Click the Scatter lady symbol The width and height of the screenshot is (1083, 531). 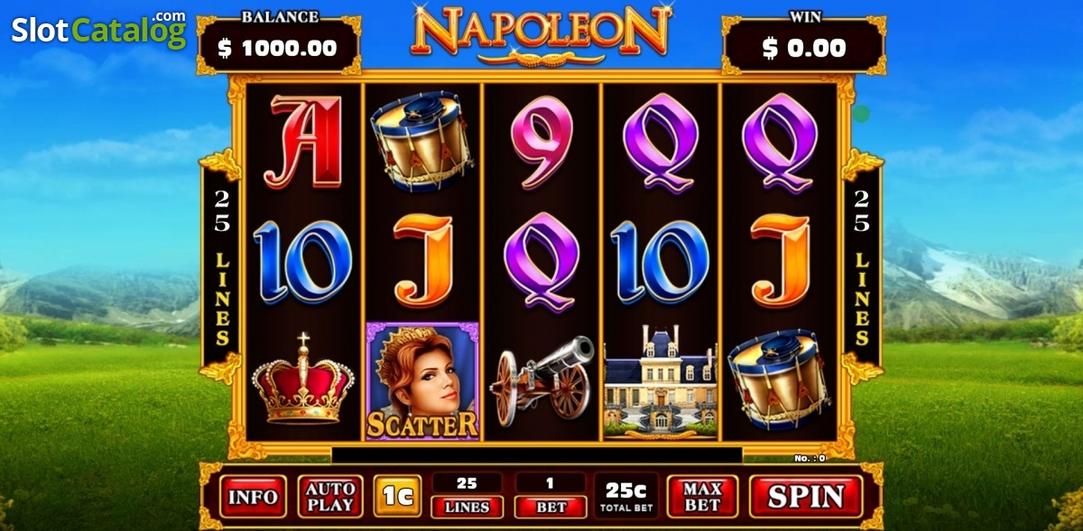(422, 381)
